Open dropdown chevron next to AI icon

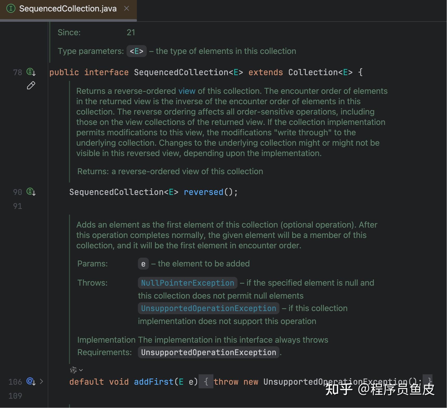pos(81,370)
